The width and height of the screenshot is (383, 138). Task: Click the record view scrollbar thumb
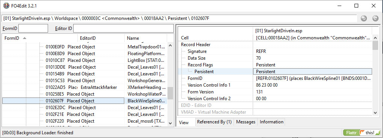click(x=375, y=45)
